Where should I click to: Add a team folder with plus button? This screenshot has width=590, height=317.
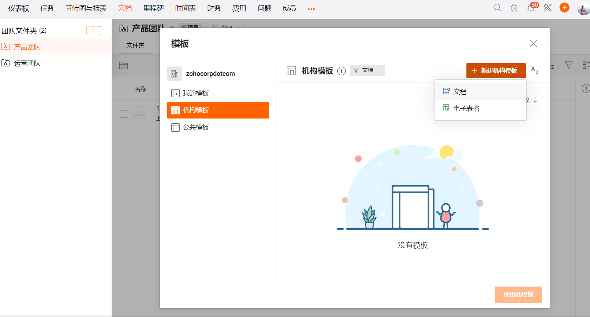pyautogui.click(x=94, y=30)
